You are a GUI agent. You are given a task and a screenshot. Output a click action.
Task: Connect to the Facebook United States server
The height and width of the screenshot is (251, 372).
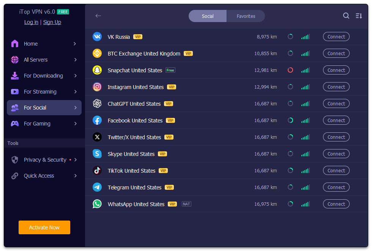pos(336,120)
